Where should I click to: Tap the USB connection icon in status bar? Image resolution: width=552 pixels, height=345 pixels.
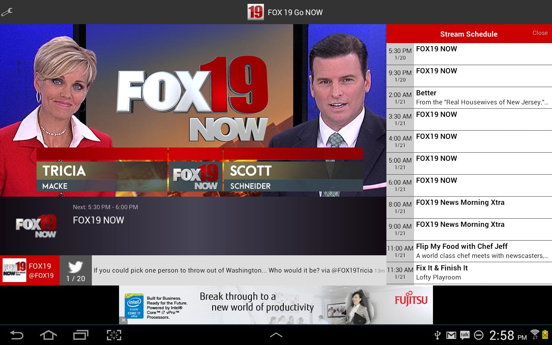pyautogui.click(x=437, y=336)
